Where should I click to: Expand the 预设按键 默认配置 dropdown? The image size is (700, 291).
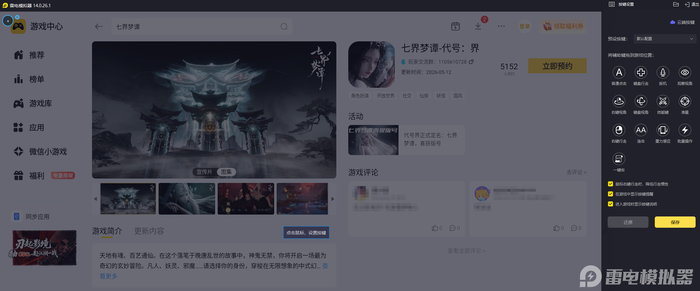coord(665,39)
